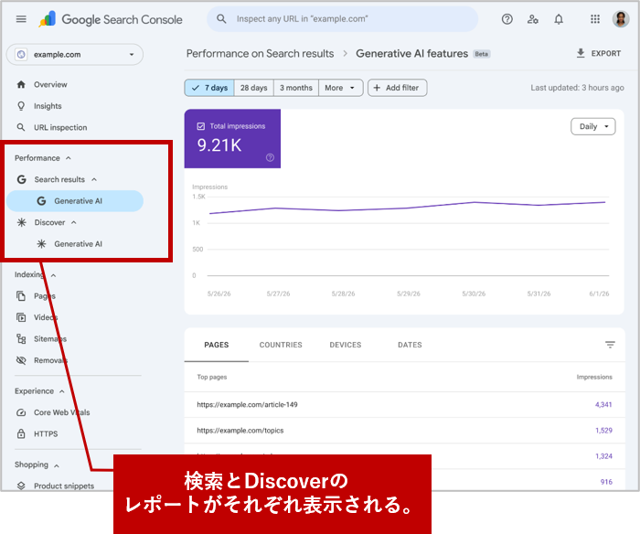Open the notifications bell
Screen dimensions: 640x534
tap(559, 19)
